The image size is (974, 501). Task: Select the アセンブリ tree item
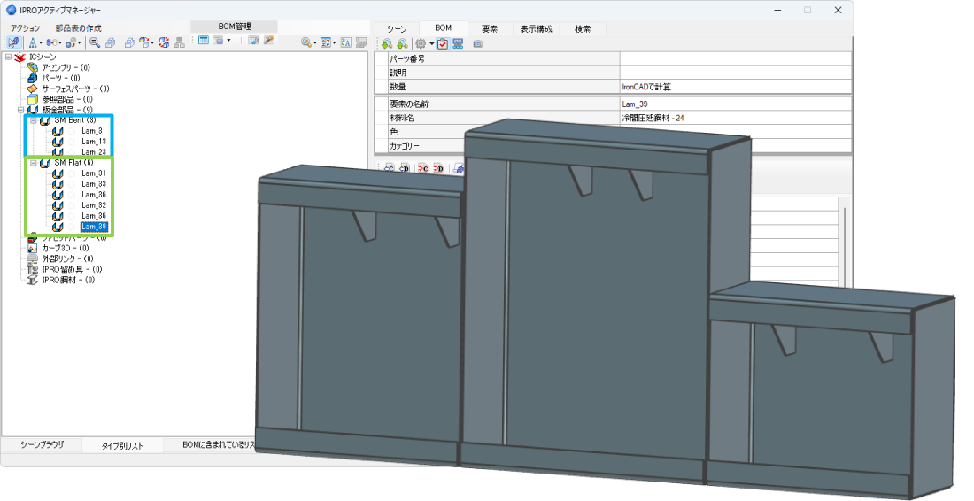pyautogui.click(x=66, y=67)
